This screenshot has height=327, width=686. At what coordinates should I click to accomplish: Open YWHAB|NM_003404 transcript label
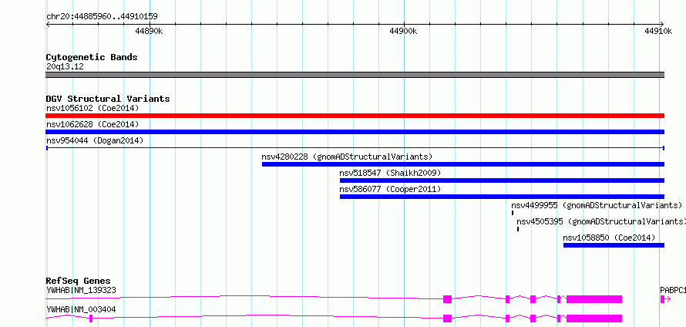(x=81, y=309)
